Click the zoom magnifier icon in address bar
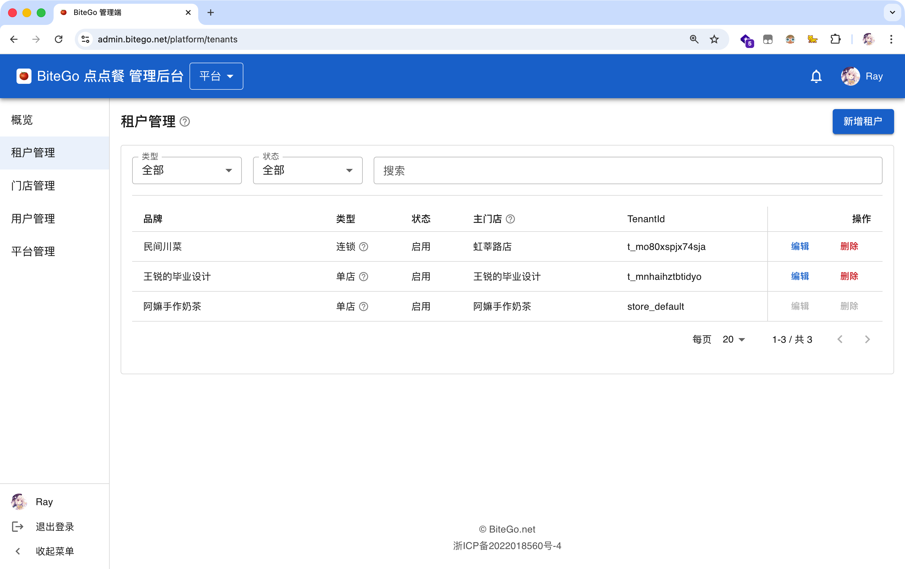 coord(694,39)
